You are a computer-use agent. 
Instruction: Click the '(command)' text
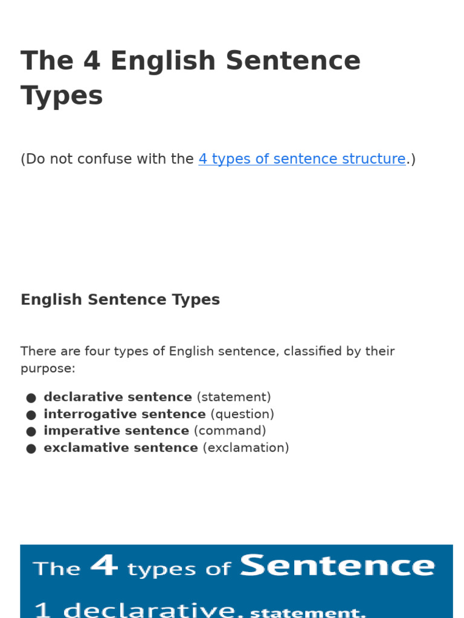230,431
